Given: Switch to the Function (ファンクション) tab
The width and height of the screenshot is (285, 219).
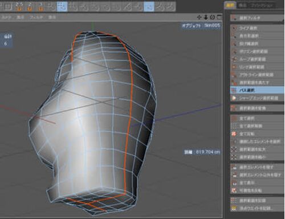Looking at the screenshot, I should (x=261, y=6).
